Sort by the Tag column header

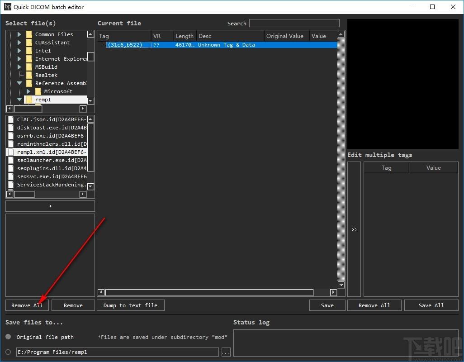[124, 36]
